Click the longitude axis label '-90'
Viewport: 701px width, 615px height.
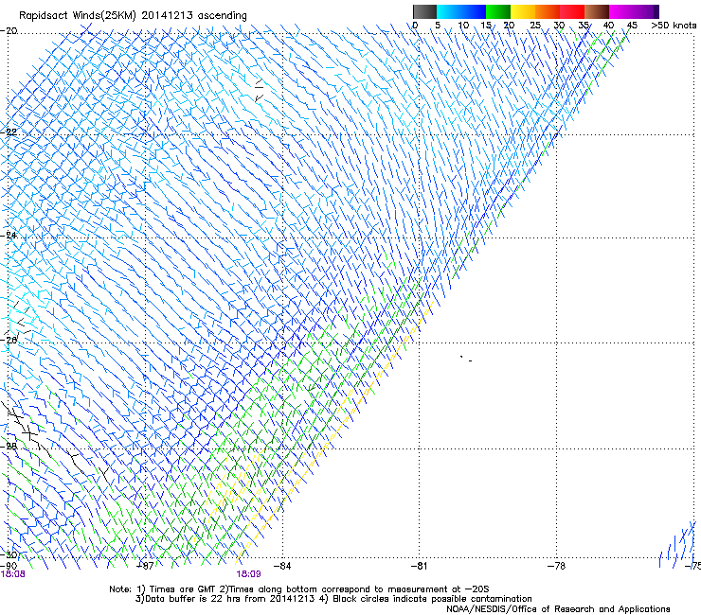click(9, 566)
